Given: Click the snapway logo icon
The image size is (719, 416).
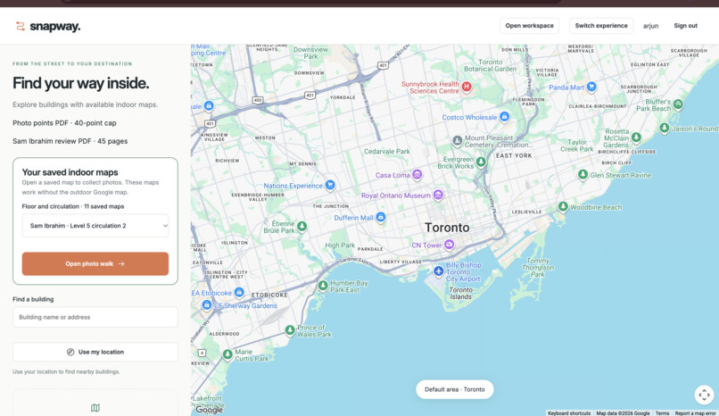Looking at the screenshot, I should pyautogui.click(x=21, y=26).
